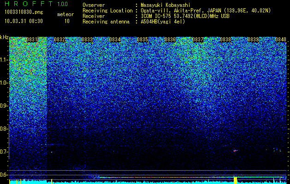290x184 pixels.
Task: Click the tall yellow detection bar near 0838
Action: pyautogui.click(x=236, y=180)
